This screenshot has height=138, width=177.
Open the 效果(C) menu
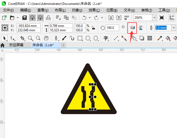click(94, 10)
